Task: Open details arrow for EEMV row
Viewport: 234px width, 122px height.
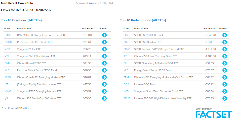Action: (x=225, y=77)
